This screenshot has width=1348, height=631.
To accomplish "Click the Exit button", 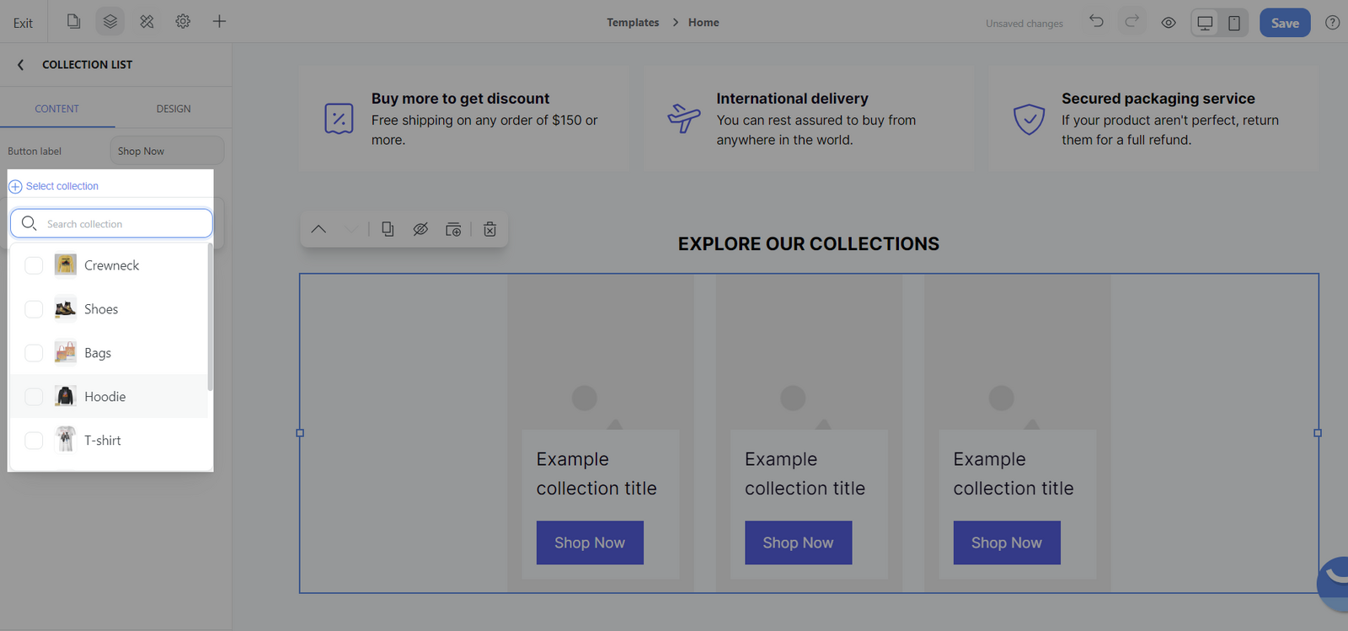I will coord(23,23).
